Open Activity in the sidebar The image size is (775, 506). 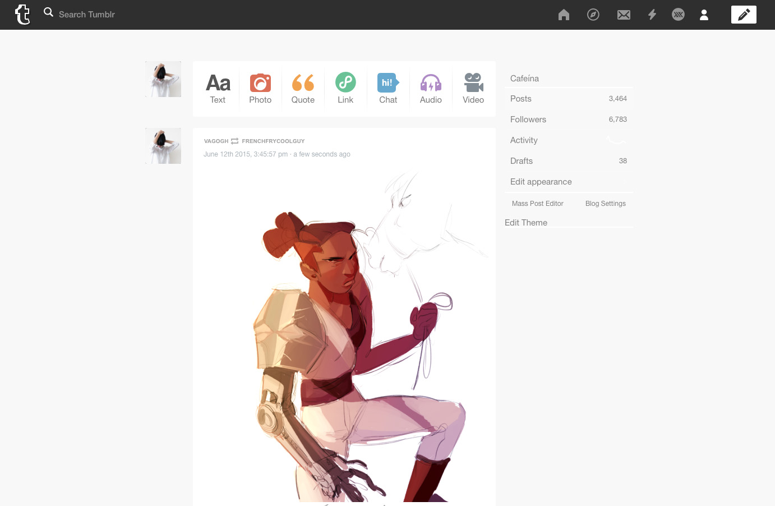[x=569, y=140]
